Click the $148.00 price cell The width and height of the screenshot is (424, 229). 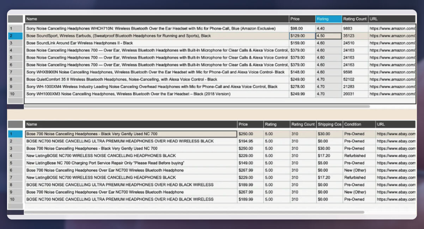[302, 72]
